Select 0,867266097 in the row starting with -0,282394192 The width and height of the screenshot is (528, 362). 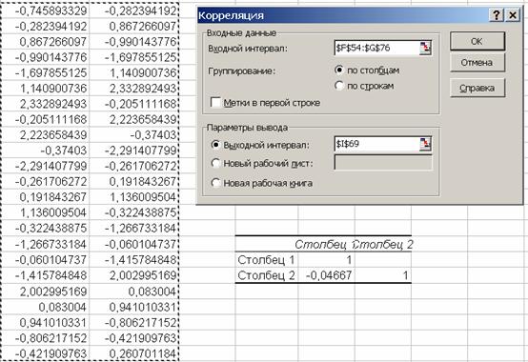134,27
